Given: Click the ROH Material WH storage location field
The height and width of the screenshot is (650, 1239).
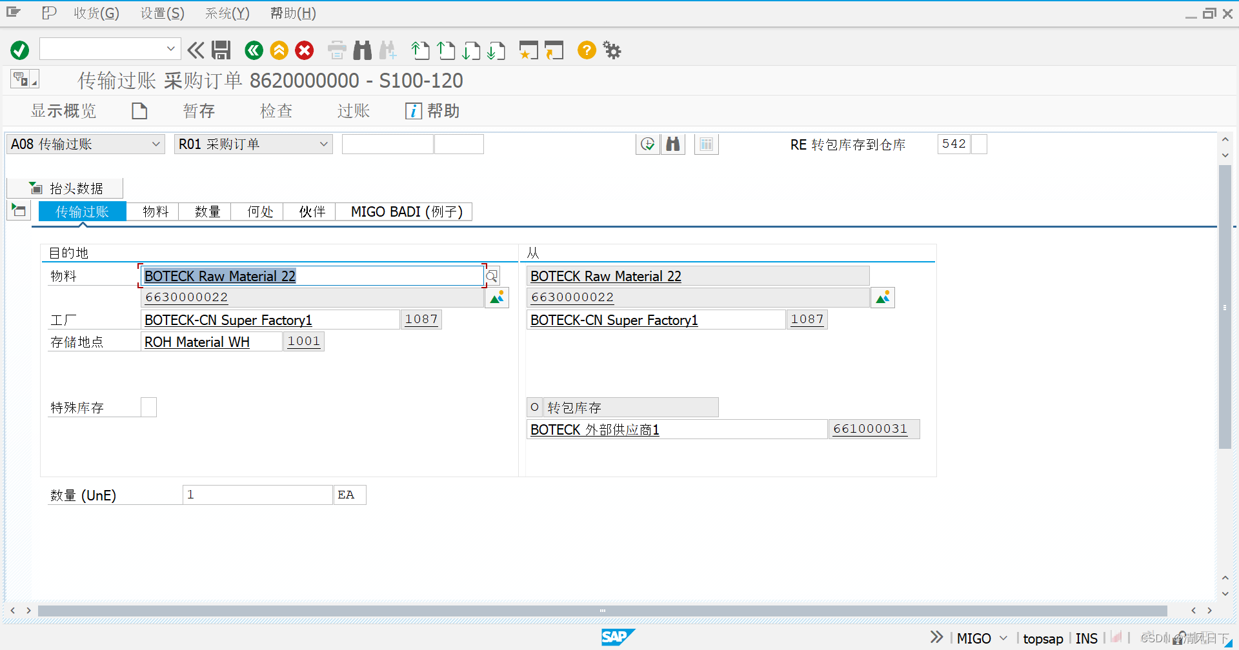Looking at the screenshot, I should pos(211,342).
